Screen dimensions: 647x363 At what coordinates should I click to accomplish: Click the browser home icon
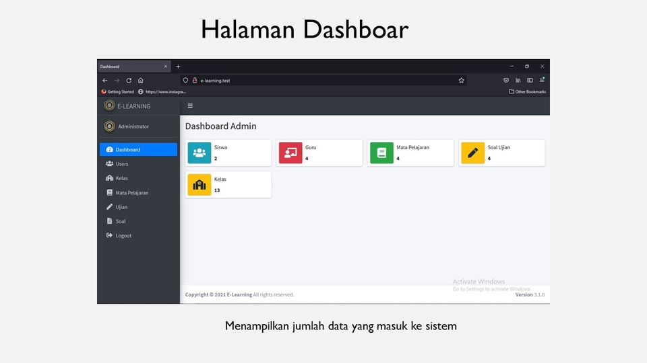pos(141,81)
